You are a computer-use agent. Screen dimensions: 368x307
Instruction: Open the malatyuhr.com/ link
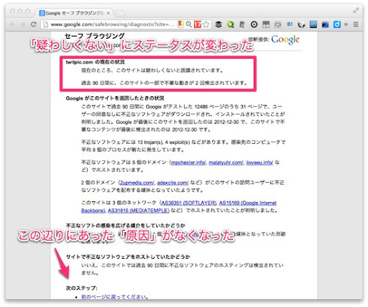(x=226, y=162)
